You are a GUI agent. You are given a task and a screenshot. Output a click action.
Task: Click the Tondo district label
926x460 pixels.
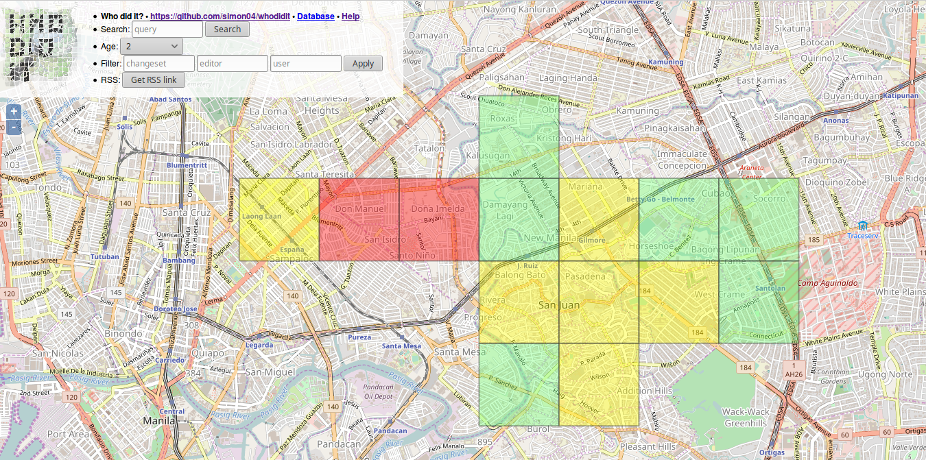48,187
